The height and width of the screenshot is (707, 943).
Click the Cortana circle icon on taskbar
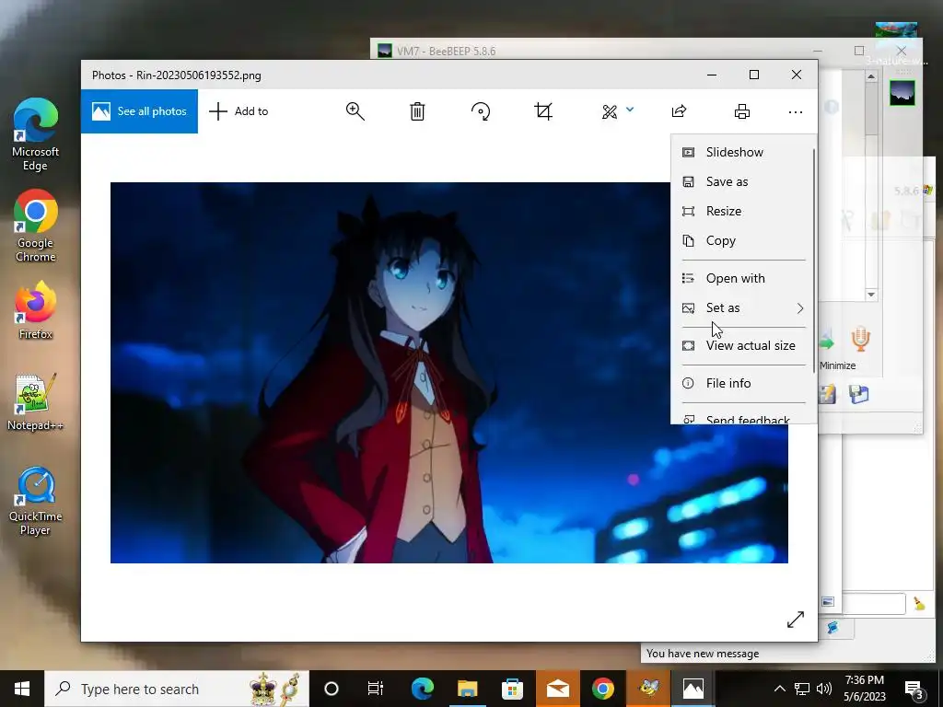332,689
